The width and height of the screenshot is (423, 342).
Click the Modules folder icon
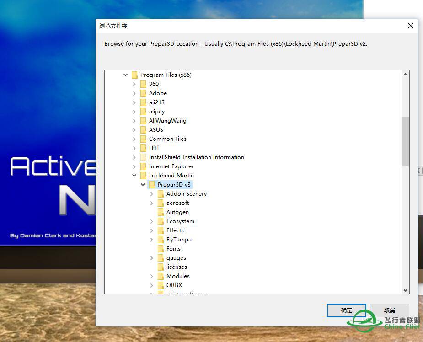click(161, 276)
